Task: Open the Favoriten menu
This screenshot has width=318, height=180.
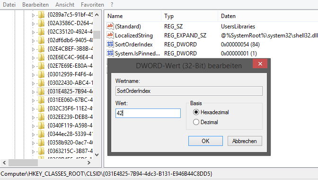Action: 92,4
